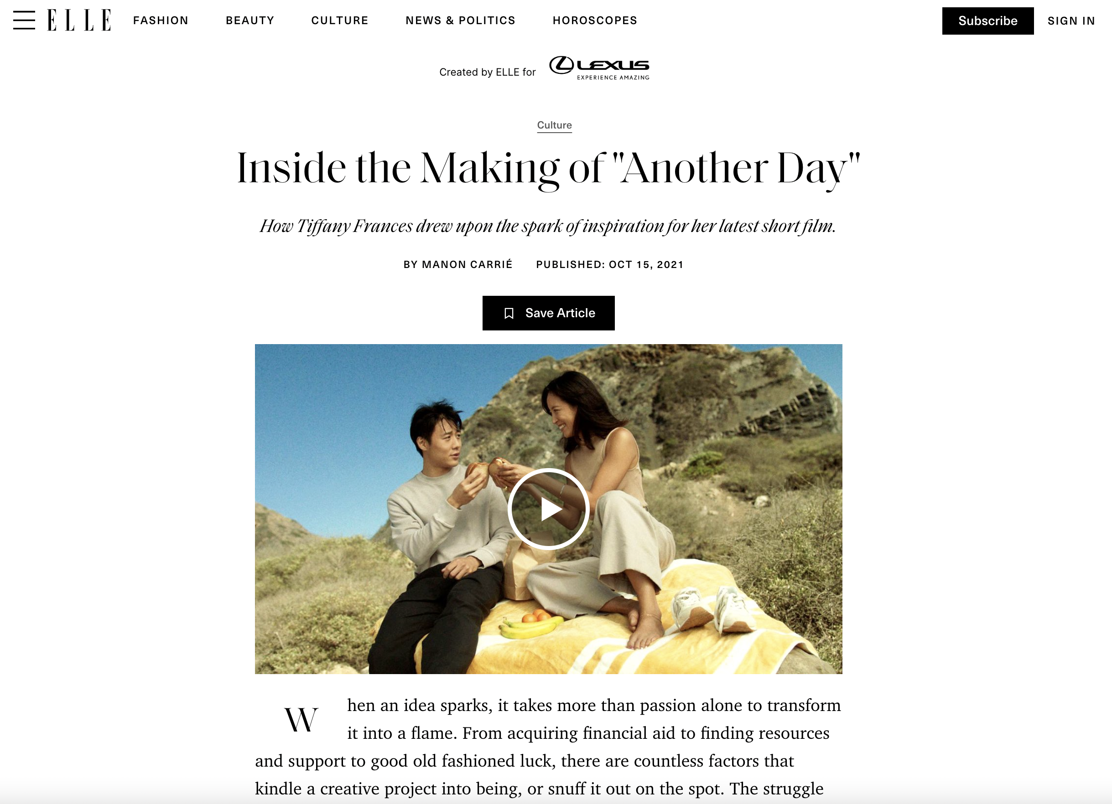The height and width of the screenshot is (804, 1112).
Task: Open the Fashion section
Action: (161, 21)
